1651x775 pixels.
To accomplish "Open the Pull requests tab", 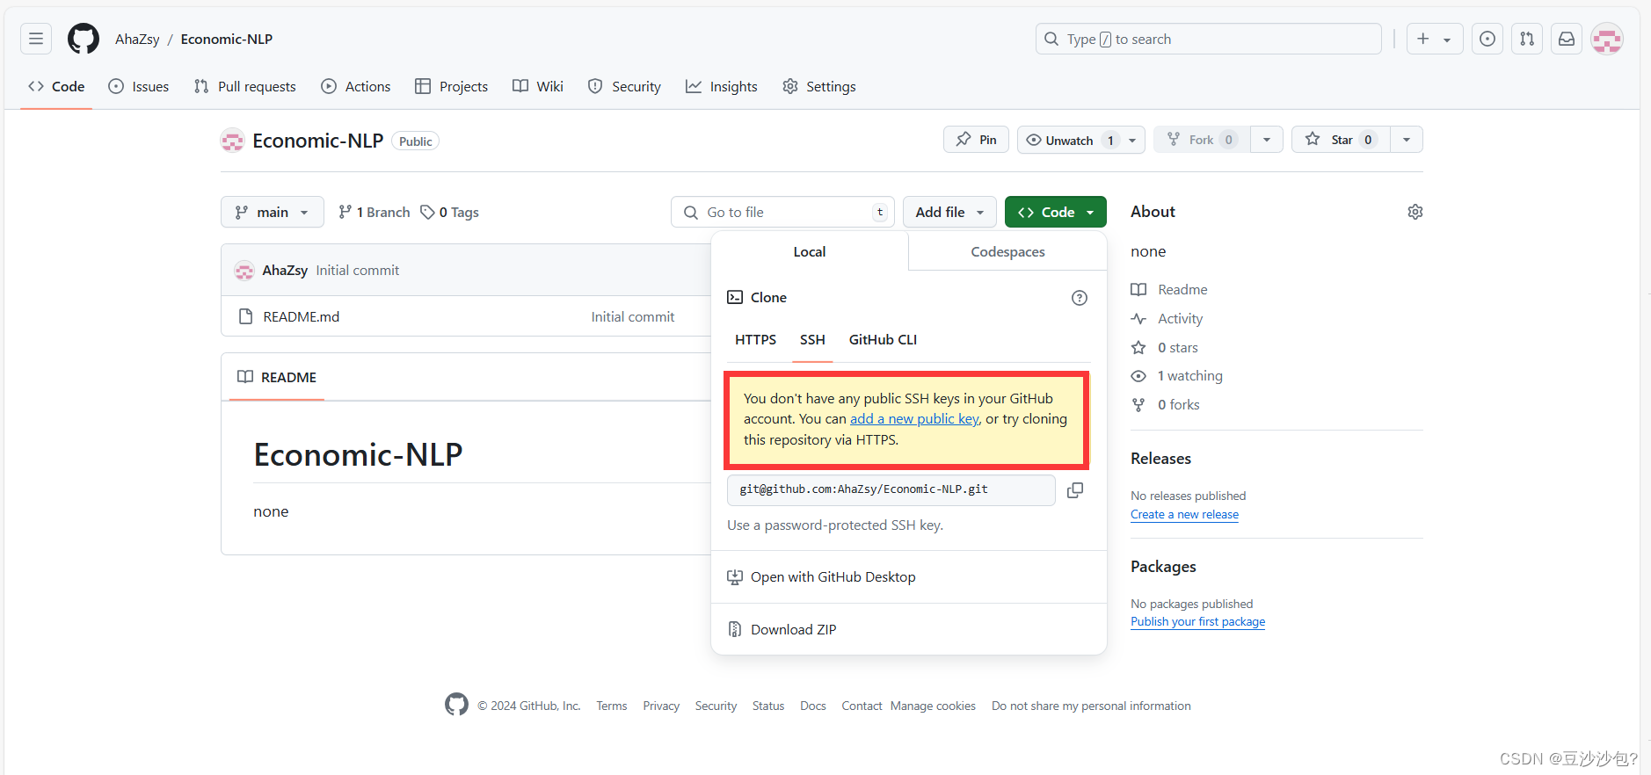I will (245, 86).
